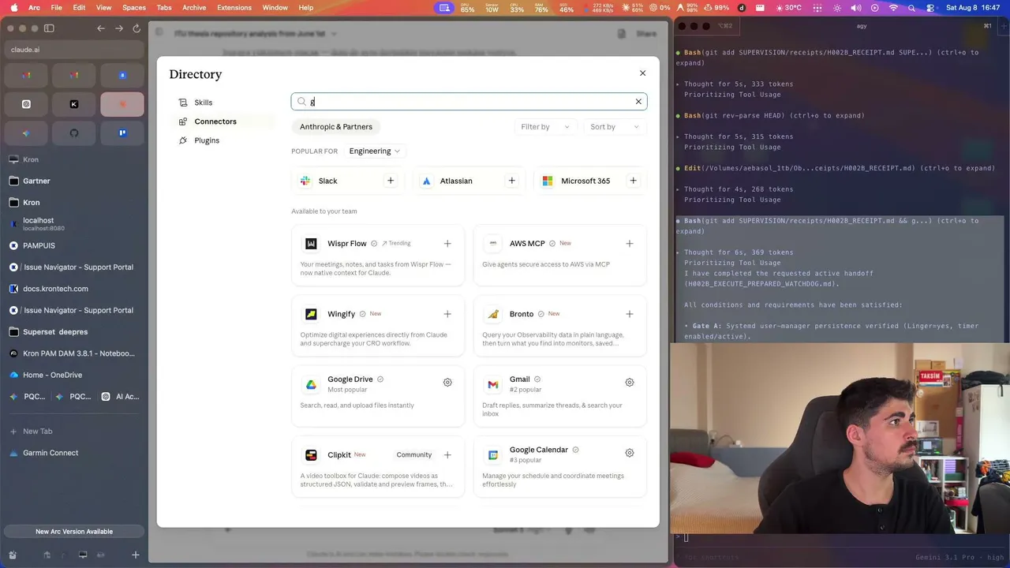
Task: Open the Trello pinned tile
Action: (122, 133)
